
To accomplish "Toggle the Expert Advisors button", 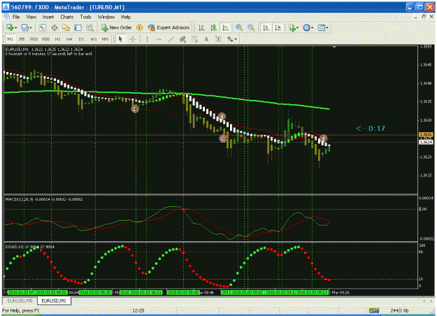I will tap(169, 27).
